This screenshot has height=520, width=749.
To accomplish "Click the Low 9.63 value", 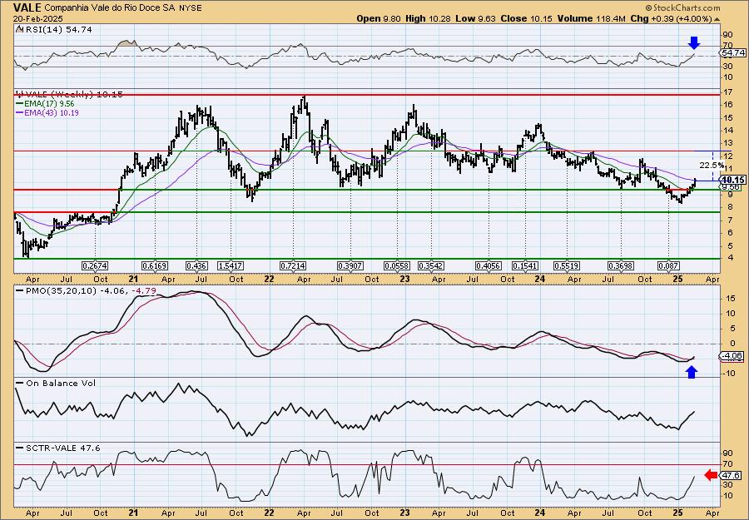I will [474, 18].
